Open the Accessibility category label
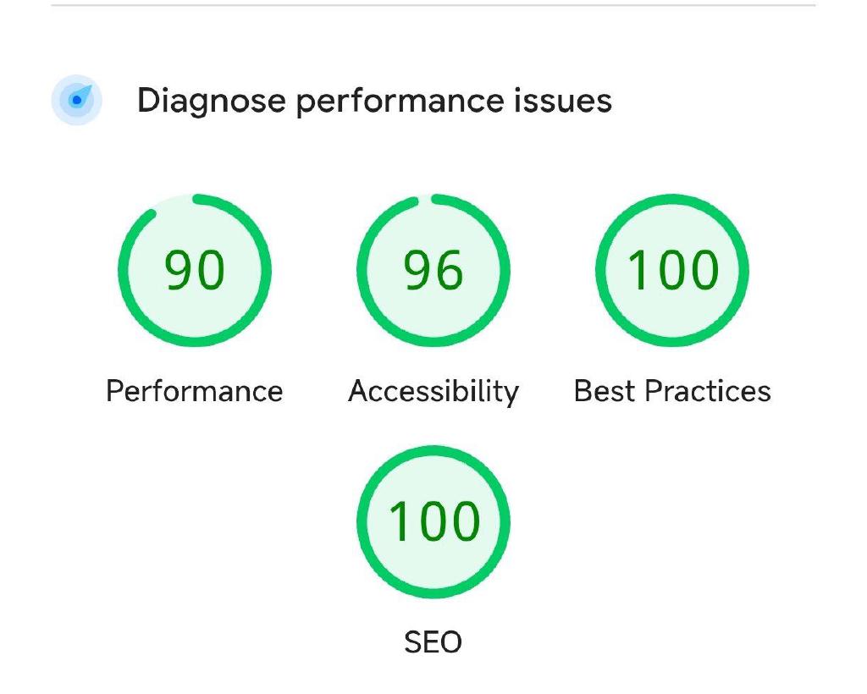 click(433, 391)
